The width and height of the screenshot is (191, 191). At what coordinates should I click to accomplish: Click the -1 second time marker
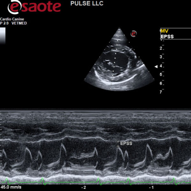(x=152, y=187)
